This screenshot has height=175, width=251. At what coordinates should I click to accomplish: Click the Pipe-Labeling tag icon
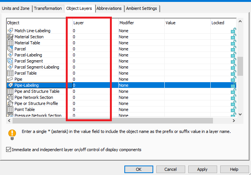click(10, 85)
